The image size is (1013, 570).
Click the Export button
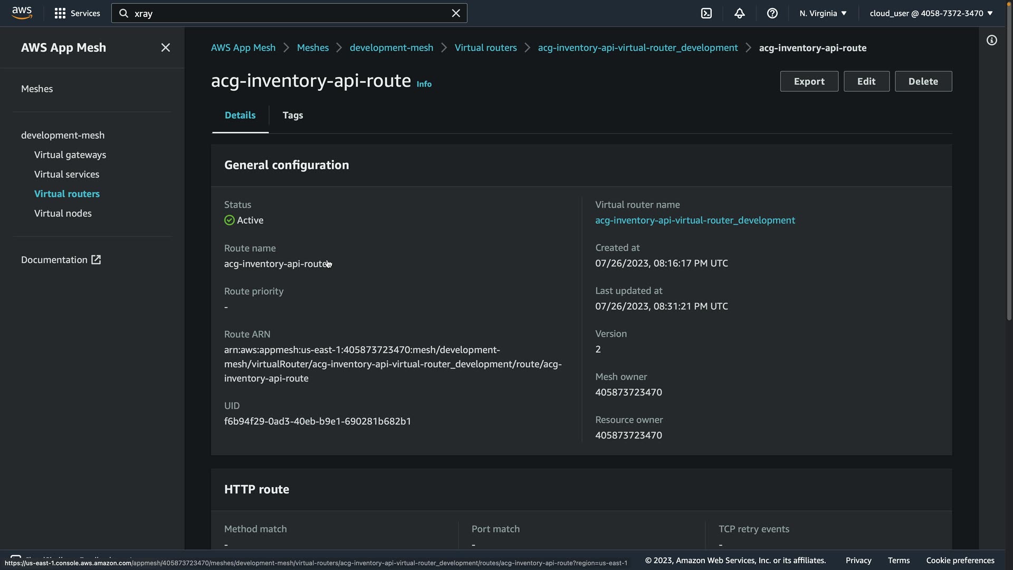point(809,81)
